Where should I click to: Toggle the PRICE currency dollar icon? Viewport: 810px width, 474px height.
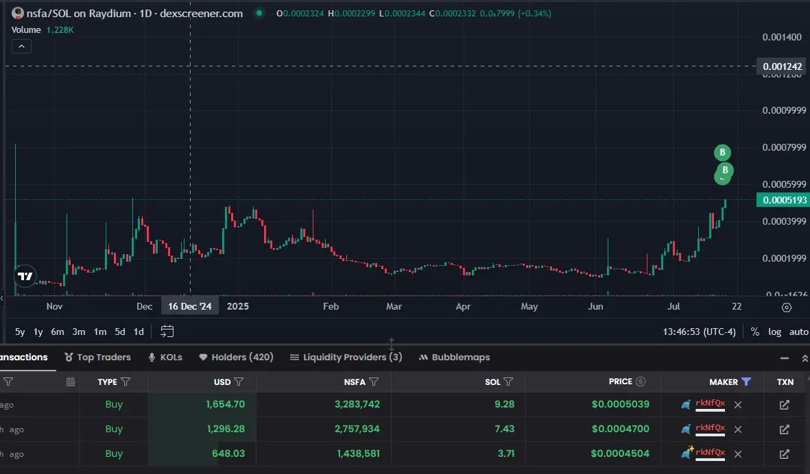(x=641, y=381)
